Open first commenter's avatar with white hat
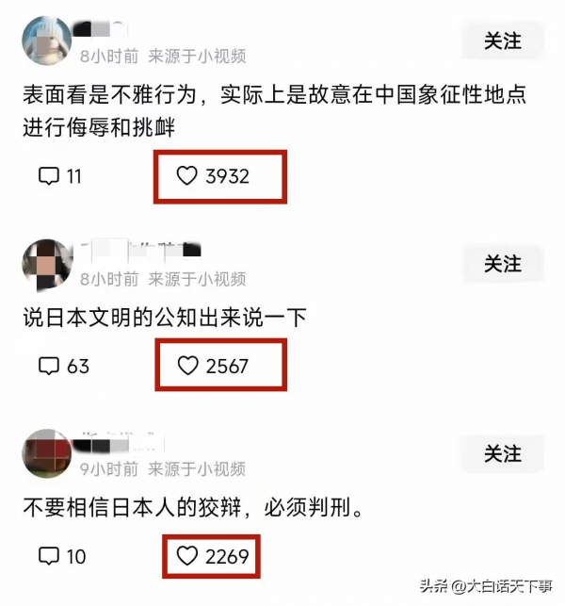The width and height of the screenshot is (565, 606). coord(47,41)
